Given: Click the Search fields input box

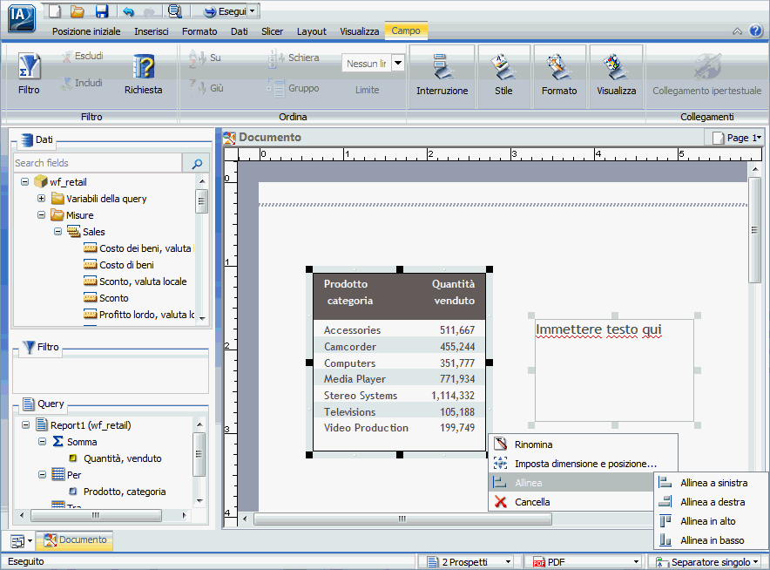Looking at the screenshot, I should [x=98, y=163].
